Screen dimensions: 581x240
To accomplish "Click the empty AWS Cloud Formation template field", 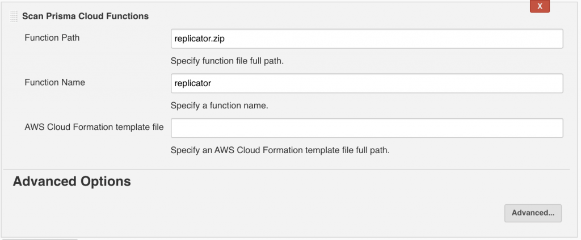I will [x=366, y=128].
